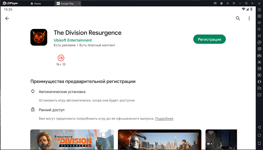Click the Преимущества предварительной регистрации heading

click(x=83, y=82)
